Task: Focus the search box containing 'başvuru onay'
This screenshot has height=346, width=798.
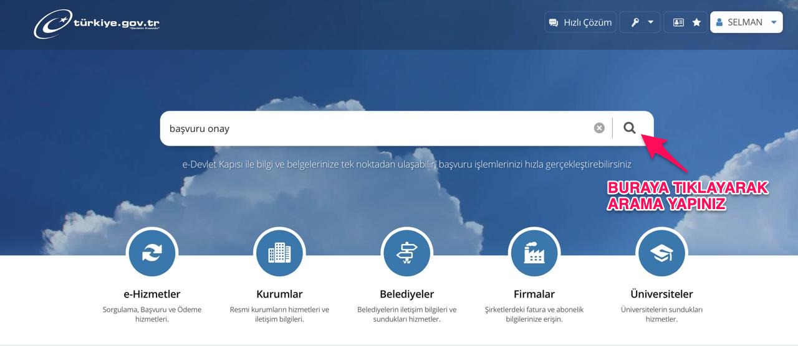Action: pyautogui.click(x=374, y=129)
